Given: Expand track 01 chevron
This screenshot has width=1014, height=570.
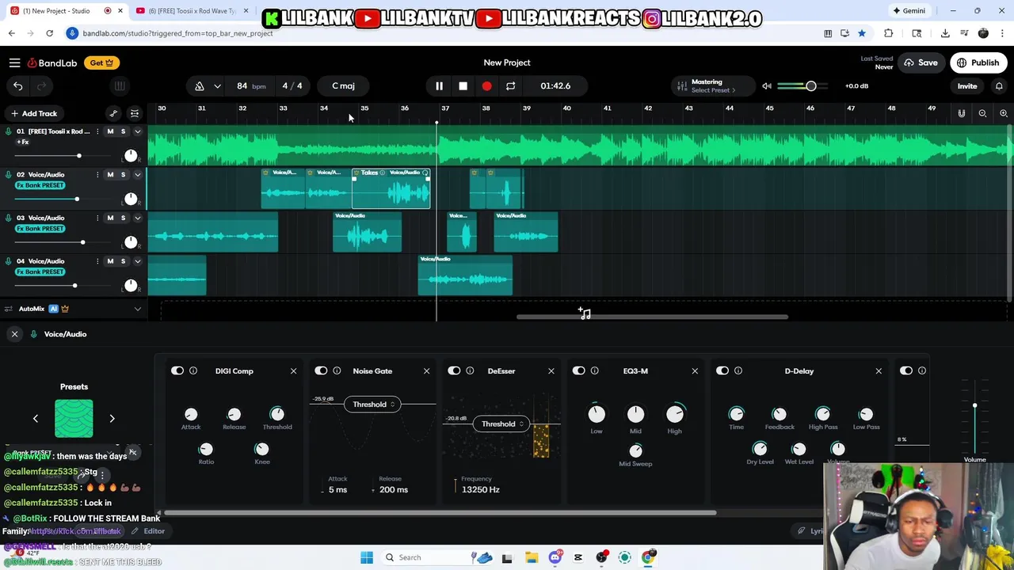Looking at the screenshot, I should (137, 131).
